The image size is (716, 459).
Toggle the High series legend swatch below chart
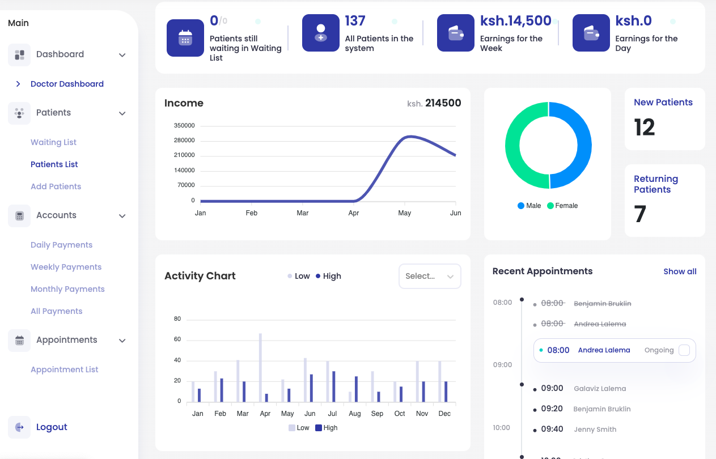[x=319, y=428]
